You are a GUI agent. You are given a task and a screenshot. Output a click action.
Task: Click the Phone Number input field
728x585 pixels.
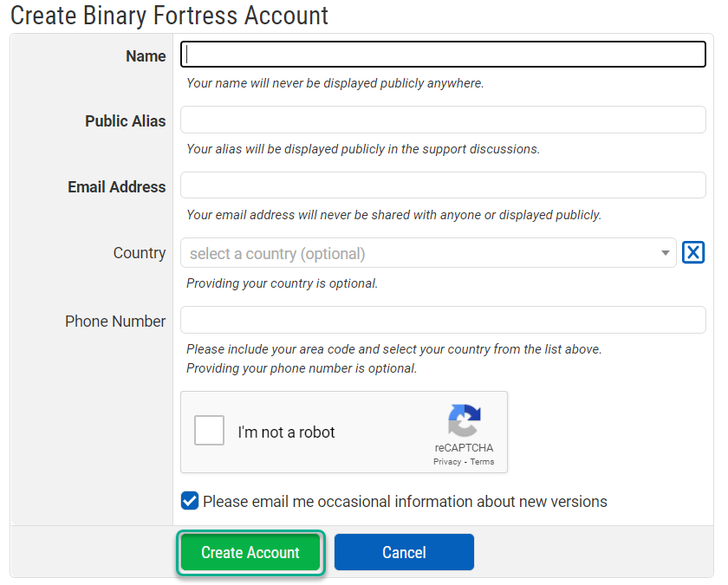tap(443, 320)
